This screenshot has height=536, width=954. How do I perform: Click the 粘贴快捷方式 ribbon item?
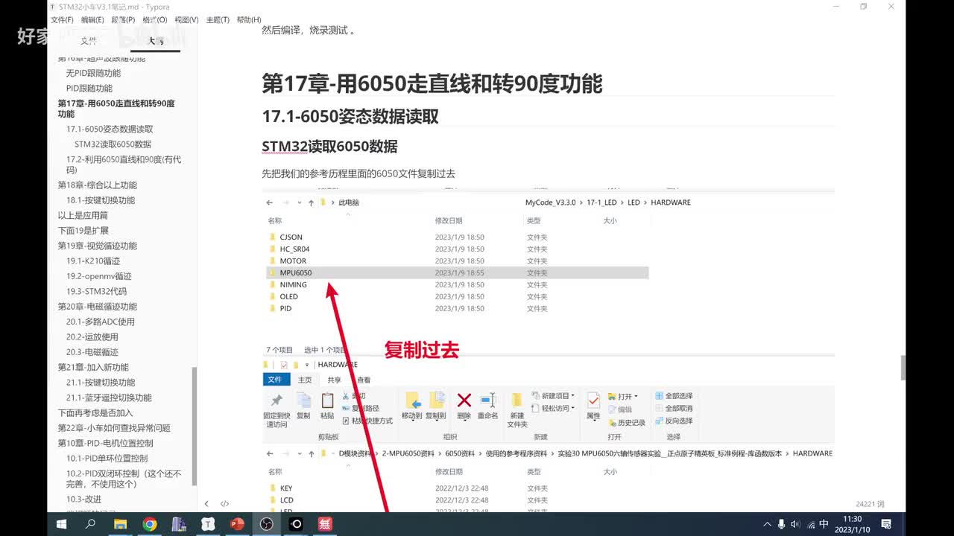click(x=367, y=421)
